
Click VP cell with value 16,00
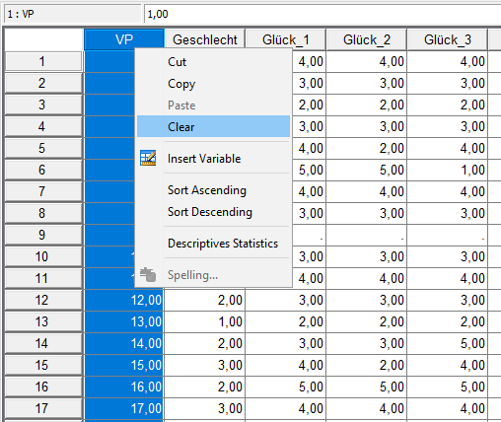coord(124,387)
